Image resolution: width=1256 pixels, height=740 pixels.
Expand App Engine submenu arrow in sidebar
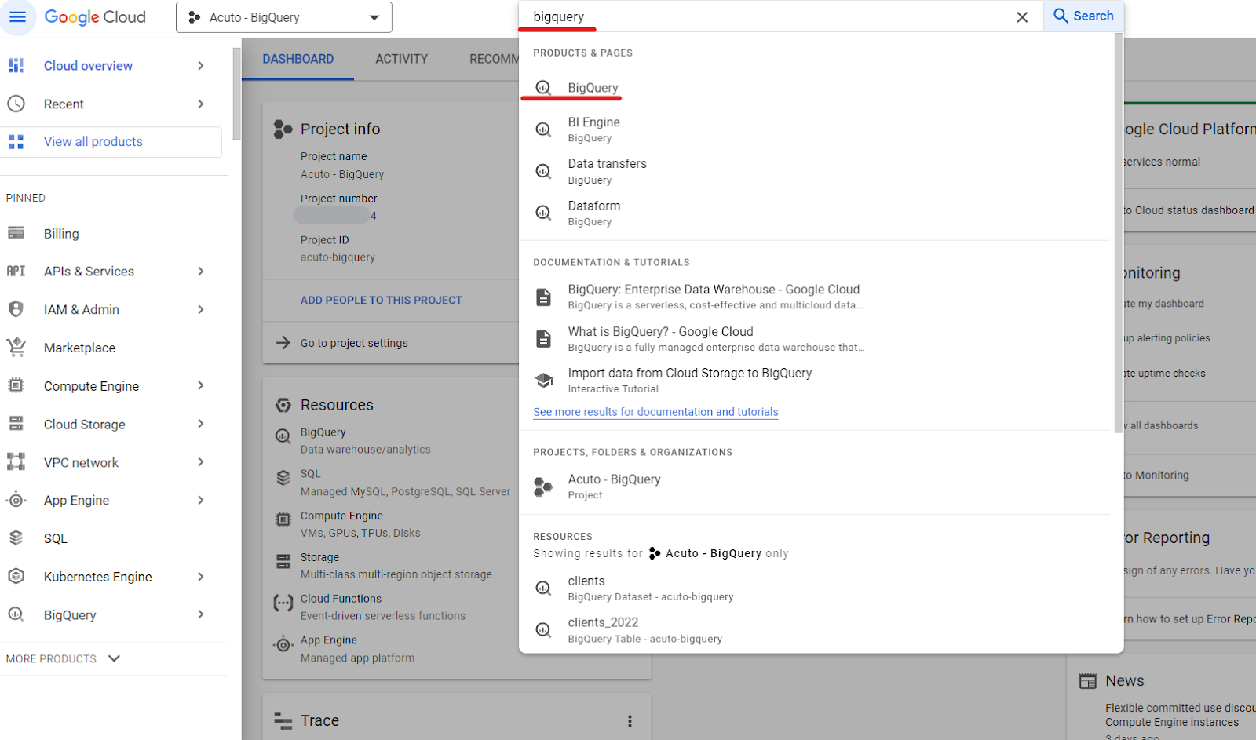201,500
